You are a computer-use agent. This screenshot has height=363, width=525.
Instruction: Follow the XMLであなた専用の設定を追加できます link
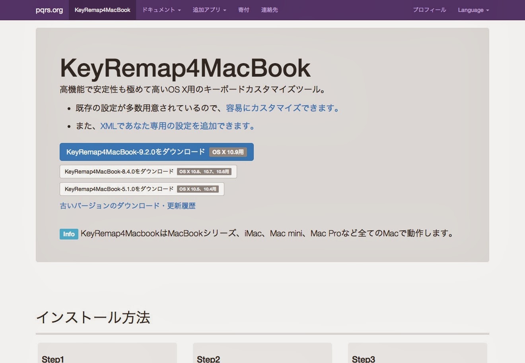[x=177, y=126]
